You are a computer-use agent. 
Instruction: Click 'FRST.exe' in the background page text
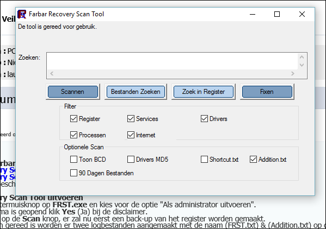[70, 205]
